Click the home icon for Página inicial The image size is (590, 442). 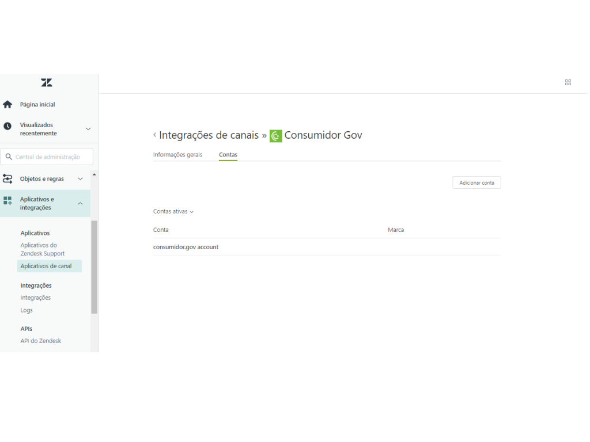(7, 105)
